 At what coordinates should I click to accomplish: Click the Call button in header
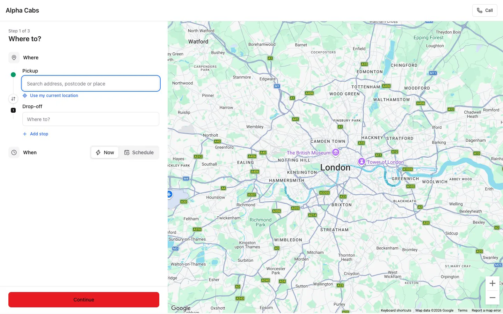click(x=484, y=10)
